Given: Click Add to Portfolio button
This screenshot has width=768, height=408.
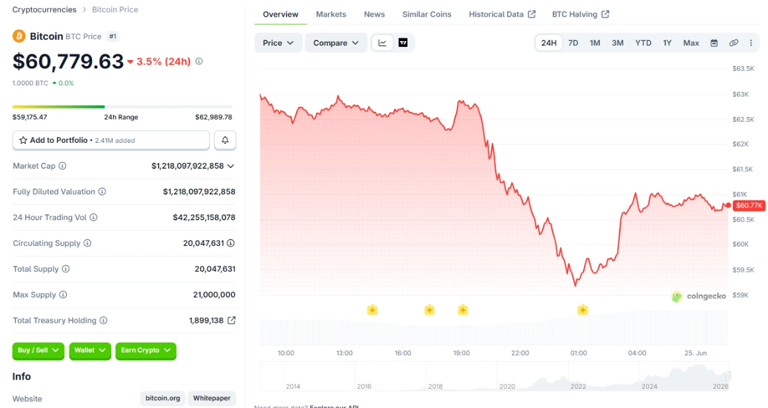Looking at the screenshot, I should point(111,140).
